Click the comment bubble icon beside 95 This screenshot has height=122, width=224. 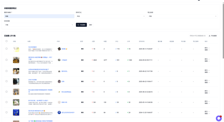click(x=116, y=113)
